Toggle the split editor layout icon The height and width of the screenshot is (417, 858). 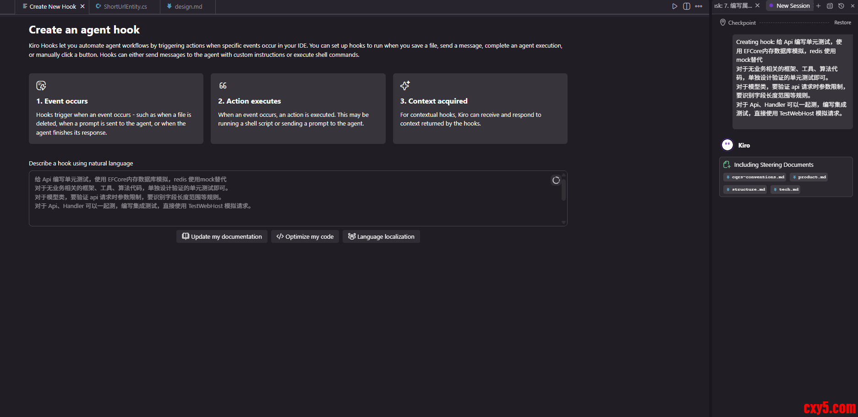point(686,6)
